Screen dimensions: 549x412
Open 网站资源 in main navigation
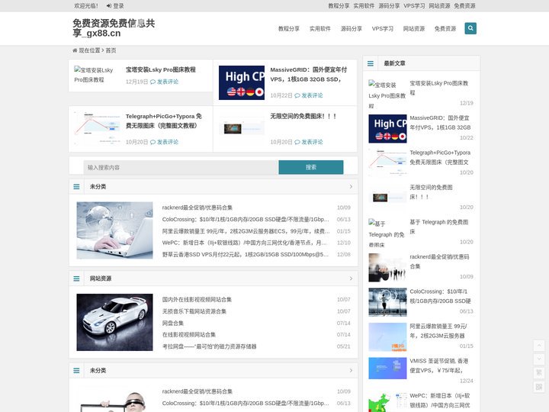(x=414, y=29)
